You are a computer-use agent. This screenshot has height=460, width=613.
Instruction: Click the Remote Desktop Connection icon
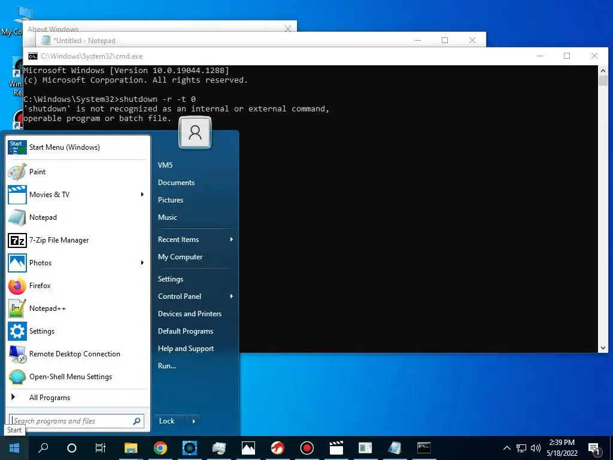(17, 354)
